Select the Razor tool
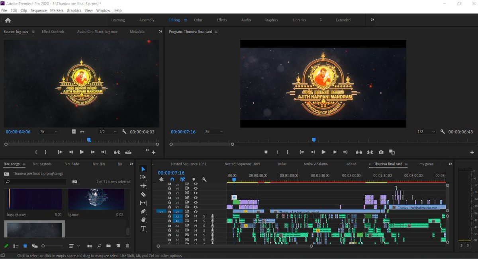 click(x=143, y=194)
